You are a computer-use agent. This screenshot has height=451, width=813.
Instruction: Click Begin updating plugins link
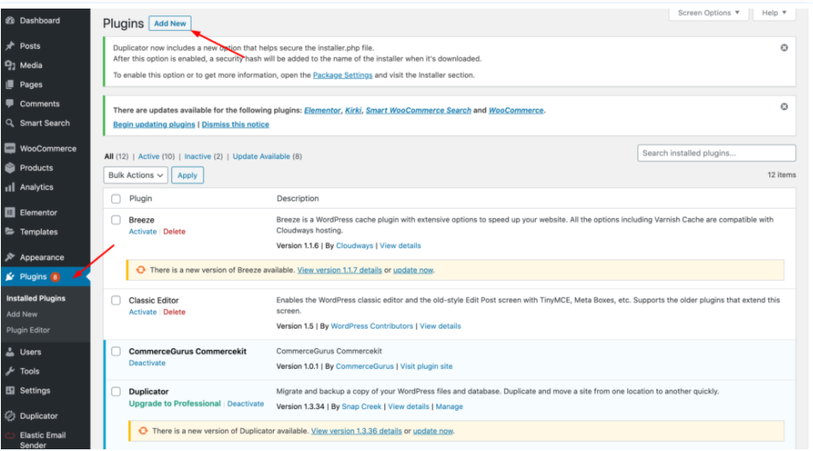tap(154, 124)
